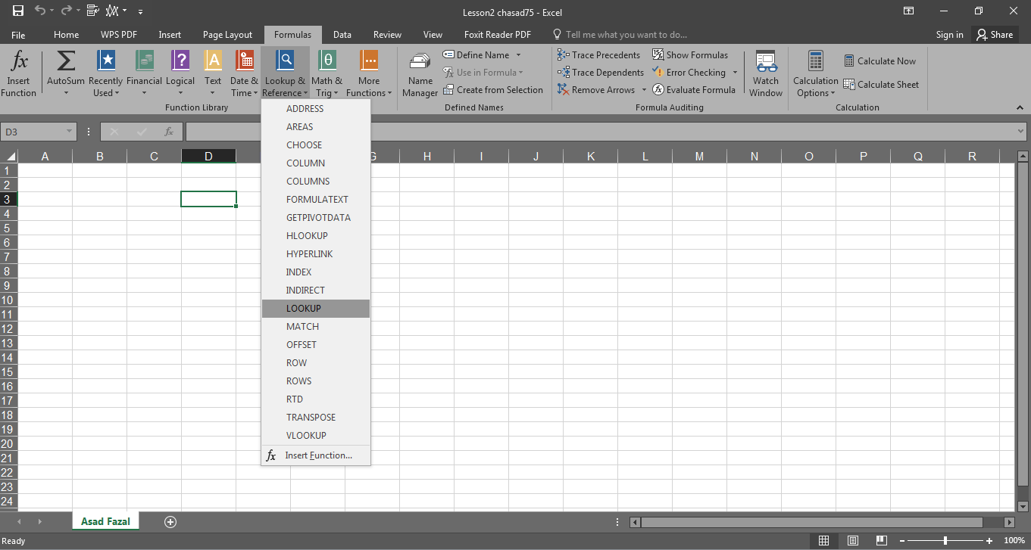Screen dimensions: 1031x550
Task: Open the Name Manager
Action: (420, 75)
